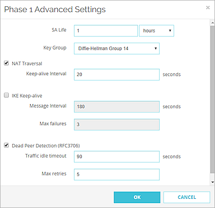Viewport: 215px width, 208px height.
Task: Uncheck the NAT Traversal checkbox
Action: 6,63
